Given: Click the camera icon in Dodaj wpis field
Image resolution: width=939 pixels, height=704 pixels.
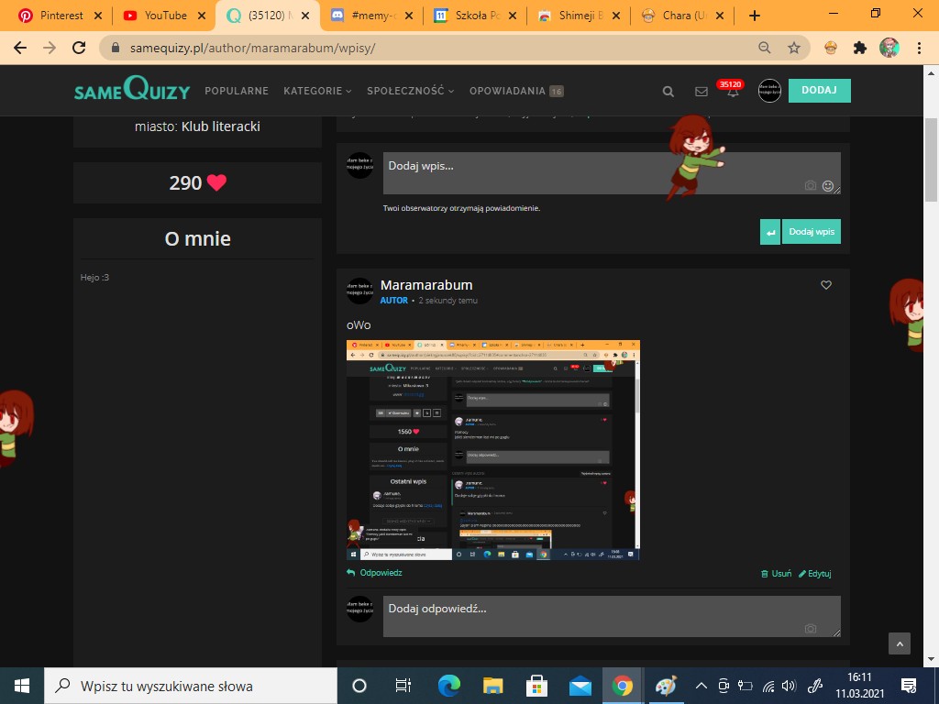Looking at the screenshot, I should point(810,186).
